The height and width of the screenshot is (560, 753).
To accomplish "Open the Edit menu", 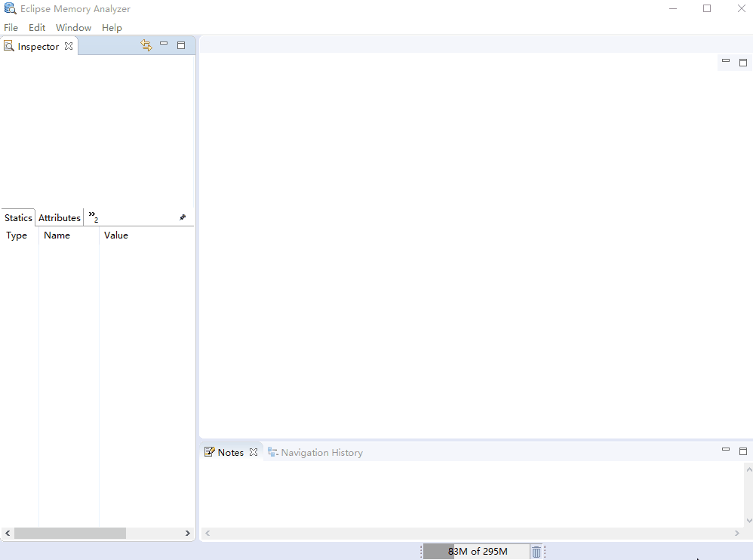I will 37,28.
